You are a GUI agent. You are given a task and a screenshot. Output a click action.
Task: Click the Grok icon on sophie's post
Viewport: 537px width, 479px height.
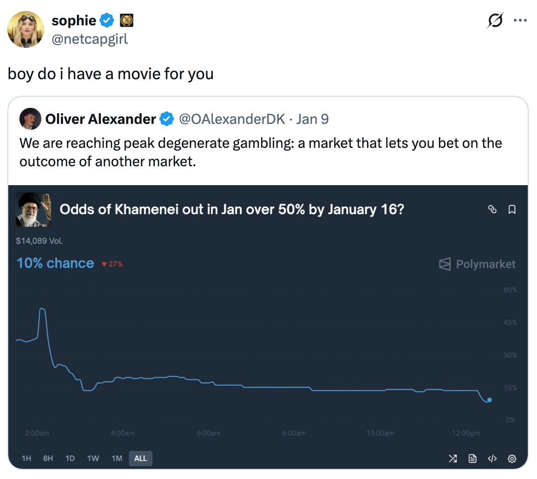(x=495, y=21)
